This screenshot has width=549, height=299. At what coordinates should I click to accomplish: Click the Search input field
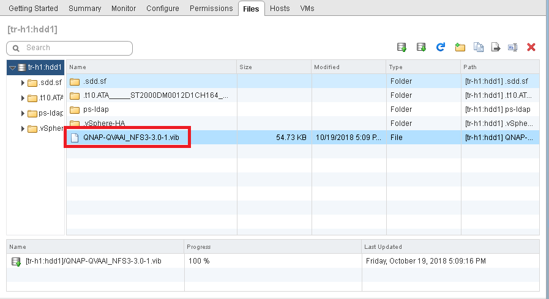(73, 48)
